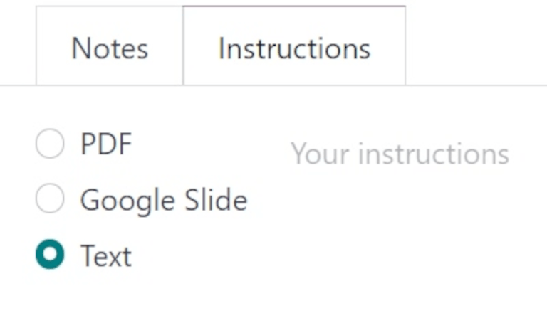Click the empty circle beside Google Slide

50,199
